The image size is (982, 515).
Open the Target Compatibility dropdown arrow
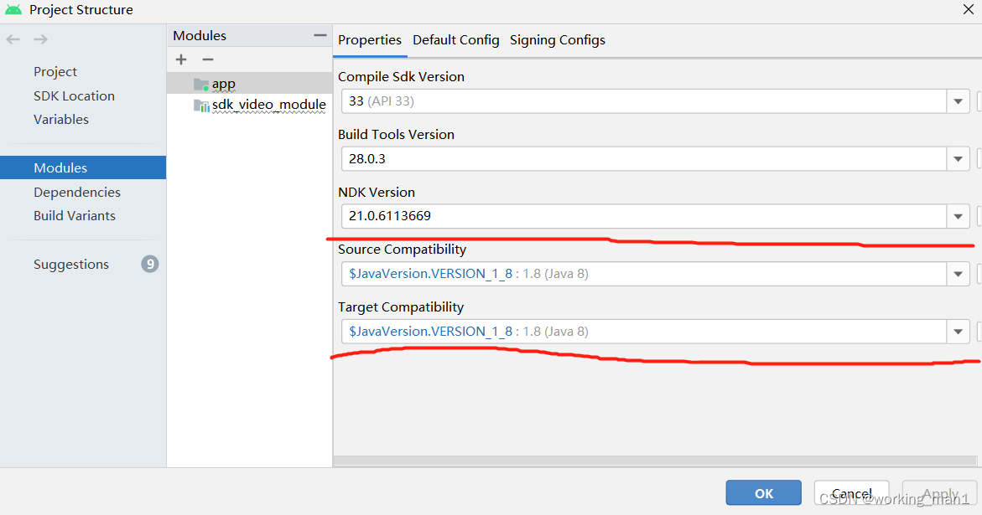point(959,332)
